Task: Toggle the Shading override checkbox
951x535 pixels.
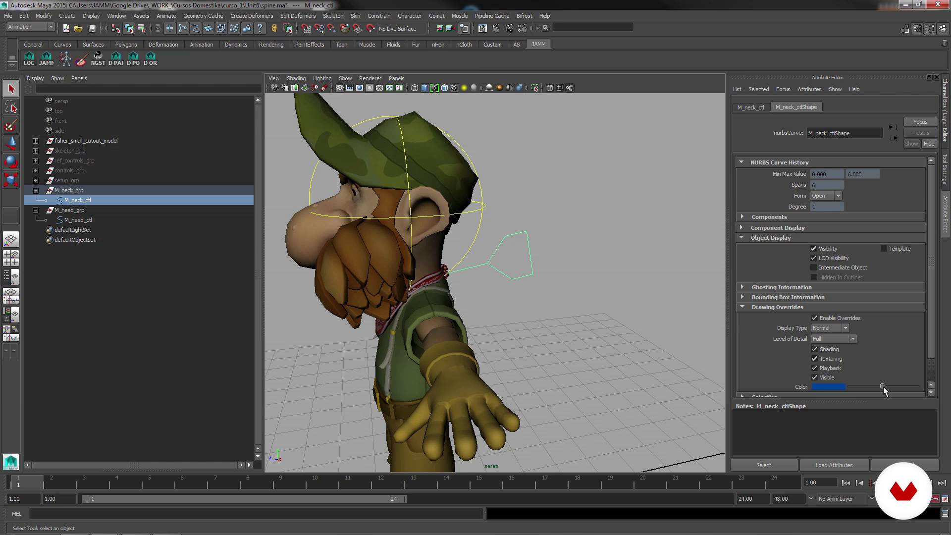Action: [x=814, y=349]
